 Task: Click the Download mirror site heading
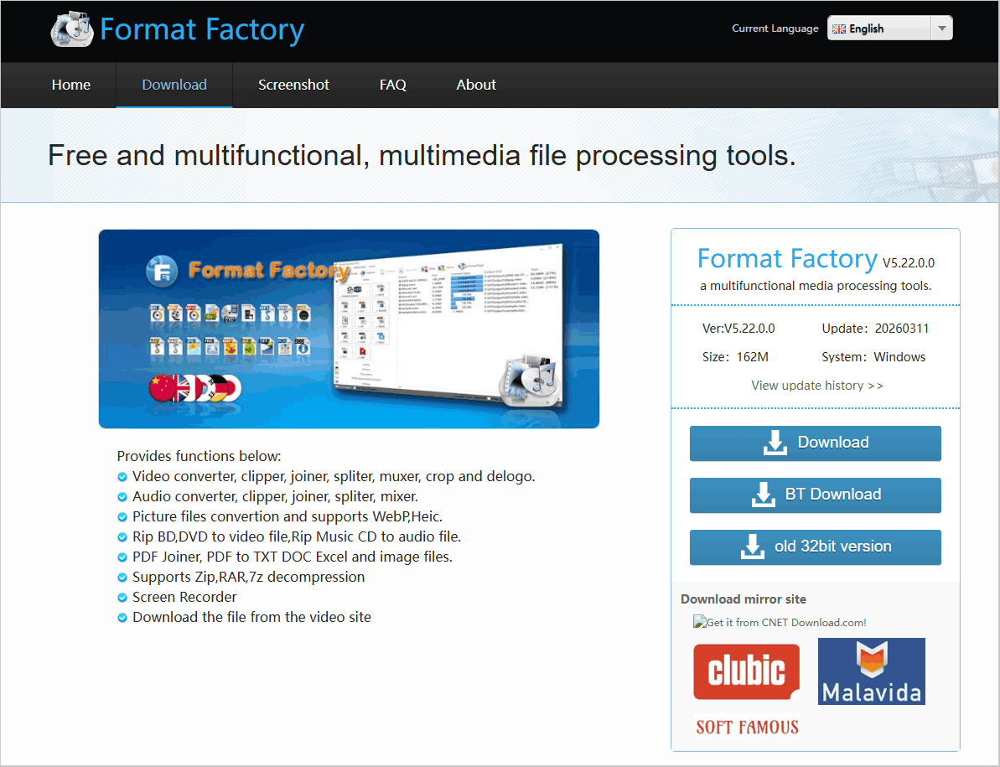(x=743, y=599)
